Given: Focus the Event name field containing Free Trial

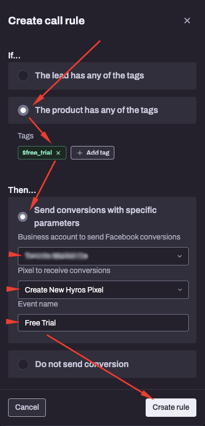Looking at the screenshot, I should pyautogui.click(x=103, y=323).
